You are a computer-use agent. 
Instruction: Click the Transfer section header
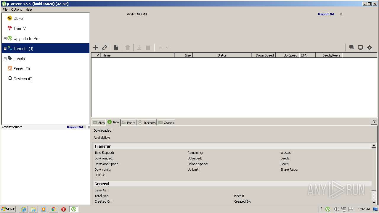point(232,146)
